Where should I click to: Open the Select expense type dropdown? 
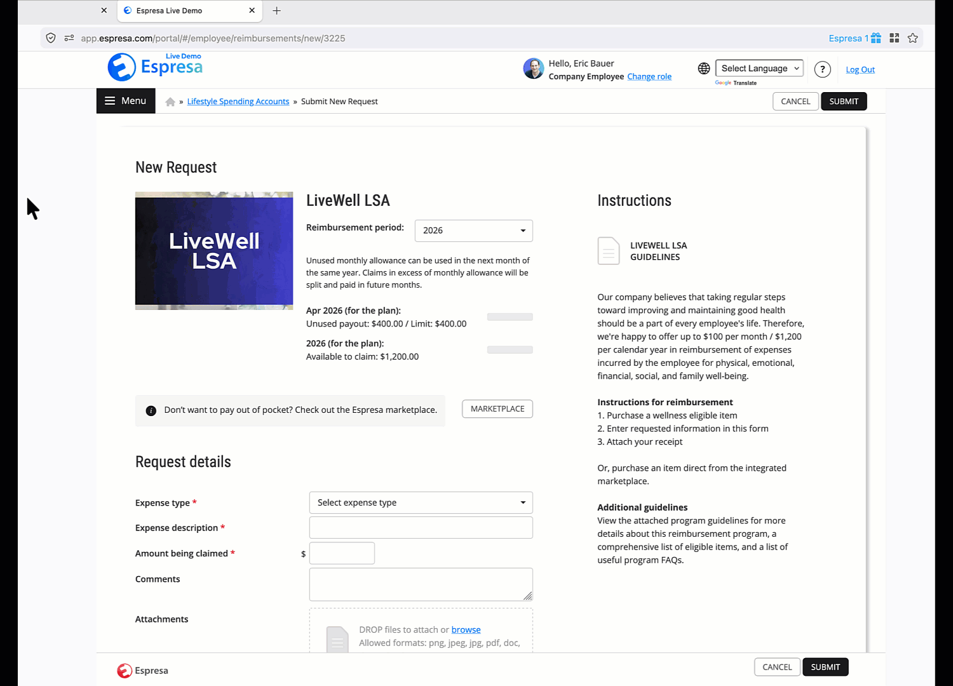(421, 502)
